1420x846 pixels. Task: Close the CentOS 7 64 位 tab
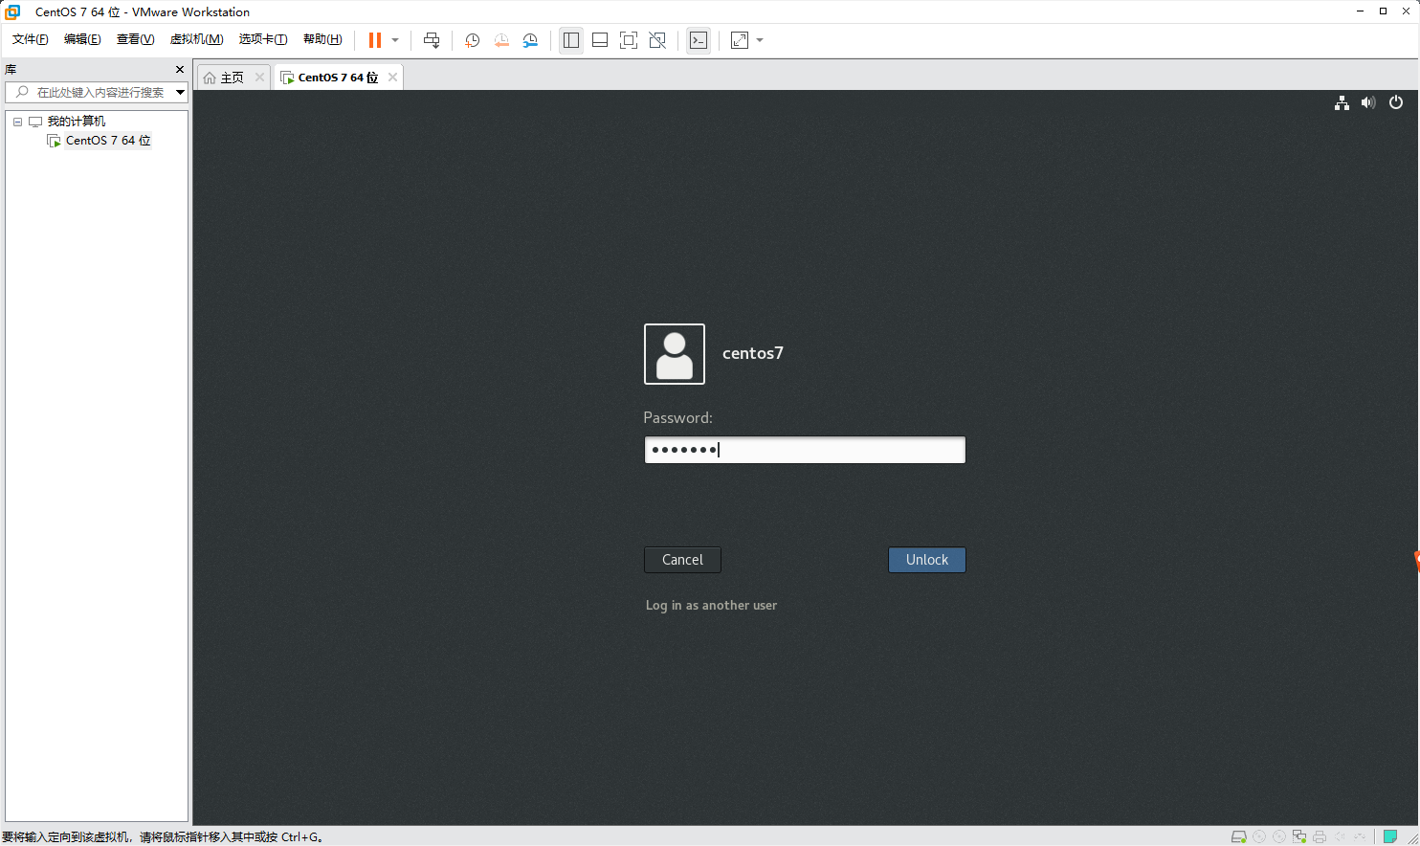[x=392, y=78]
